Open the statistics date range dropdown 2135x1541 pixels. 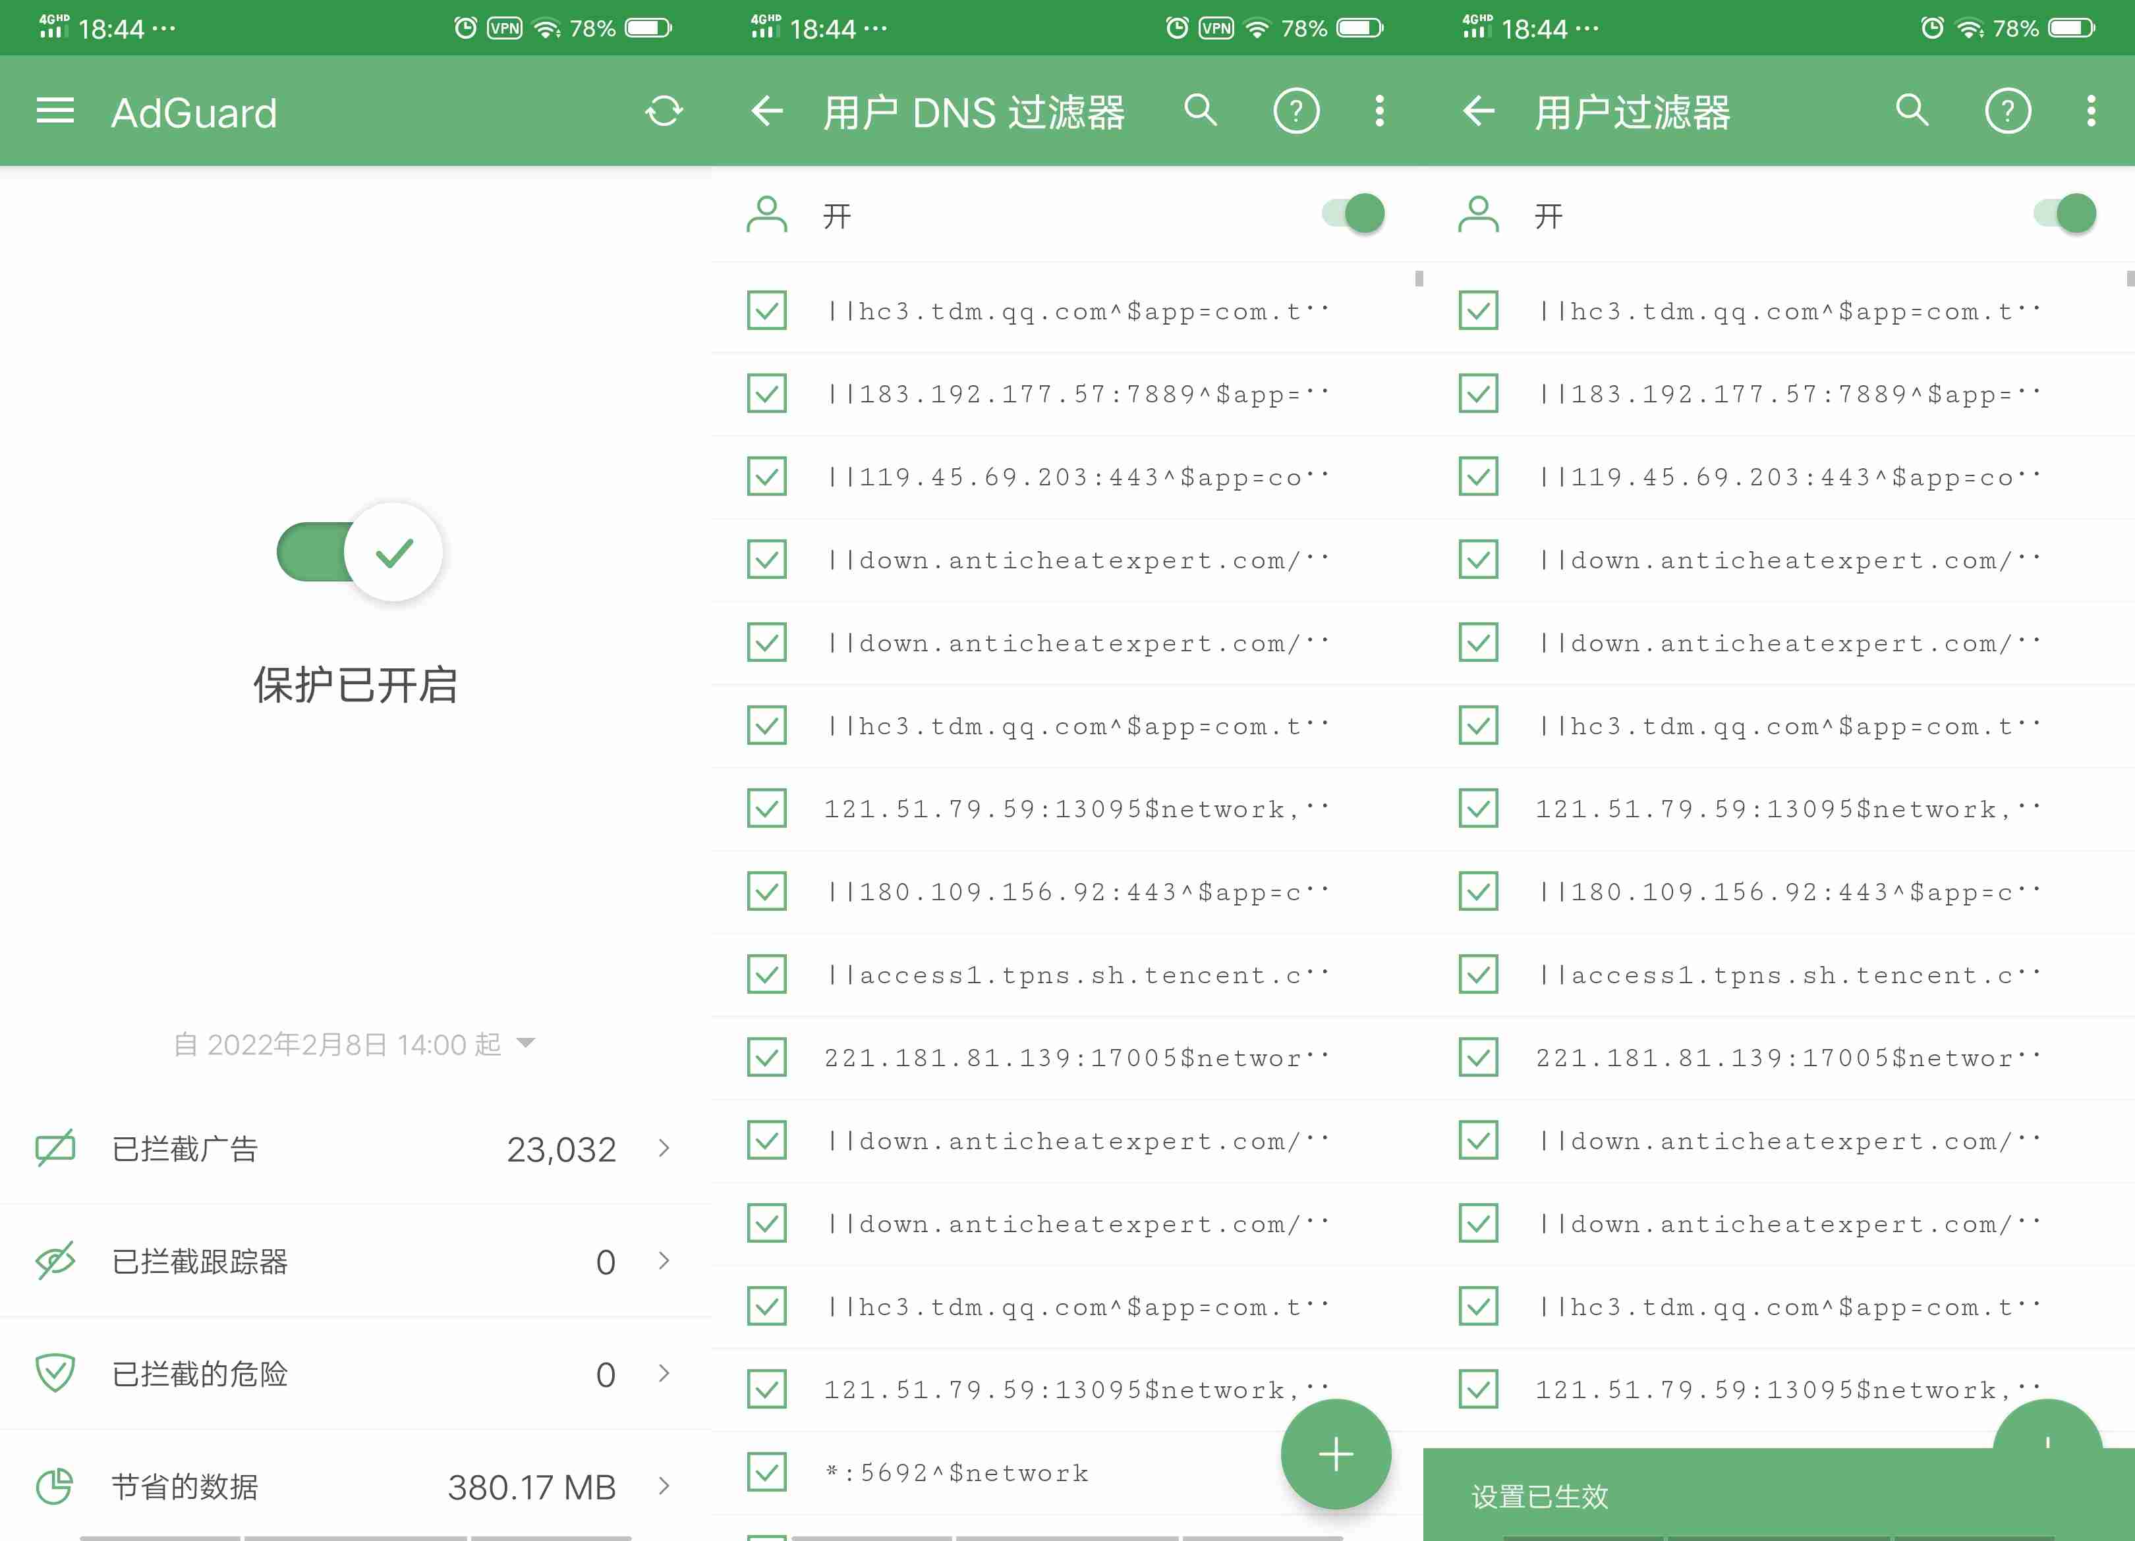354,1043
